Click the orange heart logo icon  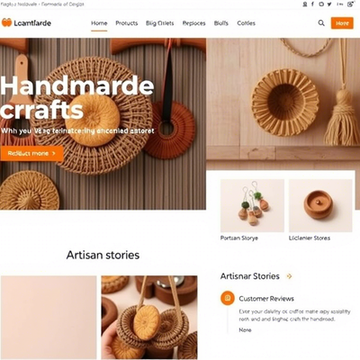pos(6,22)
